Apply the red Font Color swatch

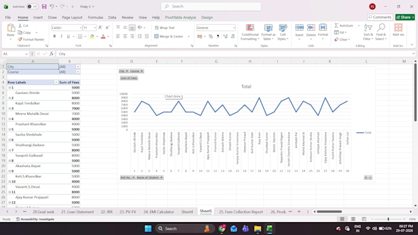point(103,36)
